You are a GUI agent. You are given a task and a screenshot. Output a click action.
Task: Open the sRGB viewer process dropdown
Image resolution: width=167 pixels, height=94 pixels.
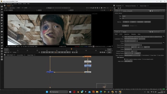pos(27,8)
